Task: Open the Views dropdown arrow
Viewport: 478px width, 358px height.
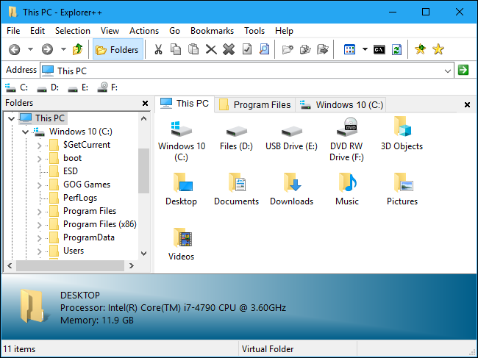Action: (x=365, y=49)
